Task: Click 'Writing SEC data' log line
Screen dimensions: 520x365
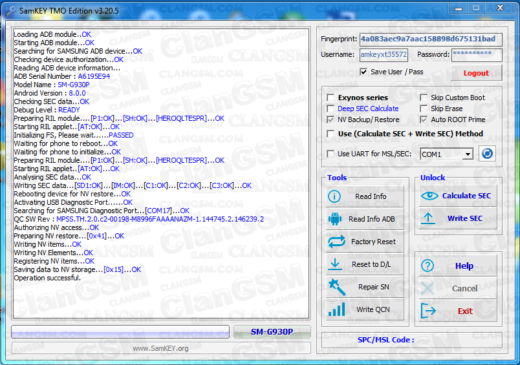Action: (133, 185)
